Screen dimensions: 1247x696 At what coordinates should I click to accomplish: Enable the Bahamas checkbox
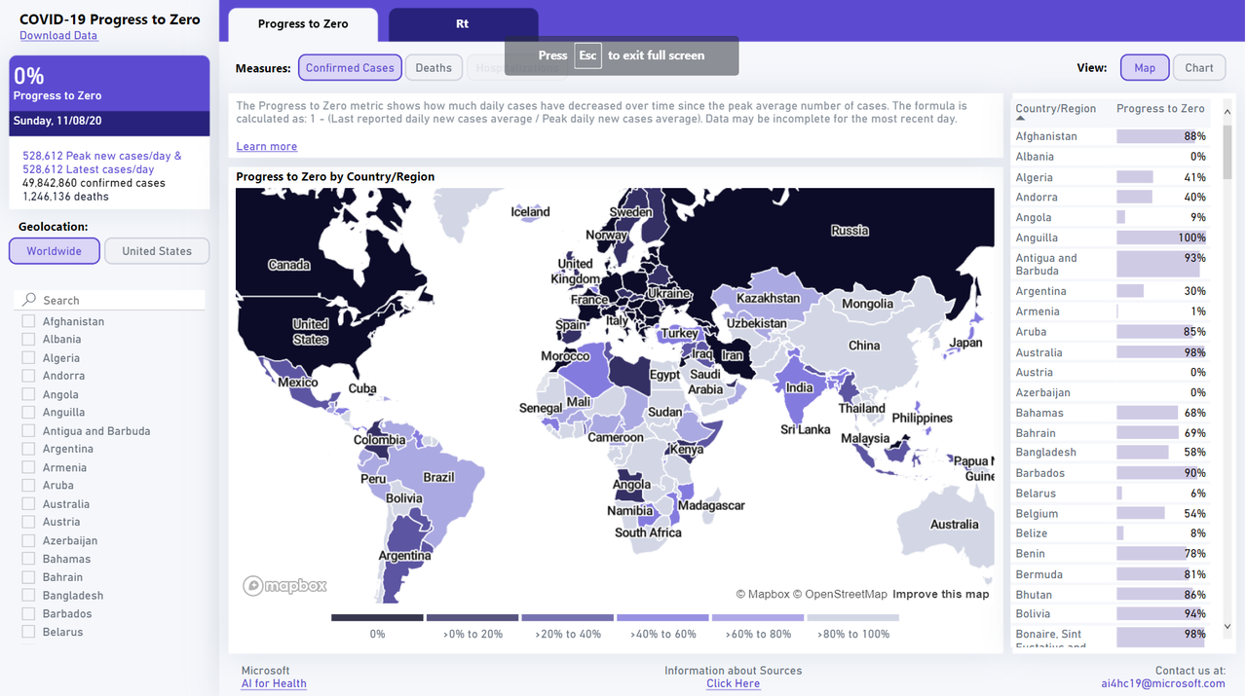[x=28, y=559]
